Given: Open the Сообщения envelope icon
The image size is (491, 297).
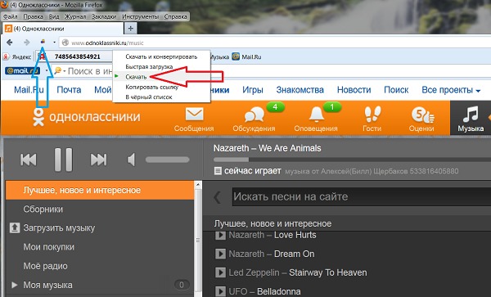Looking at the screenshot, I should click(194, 115).
